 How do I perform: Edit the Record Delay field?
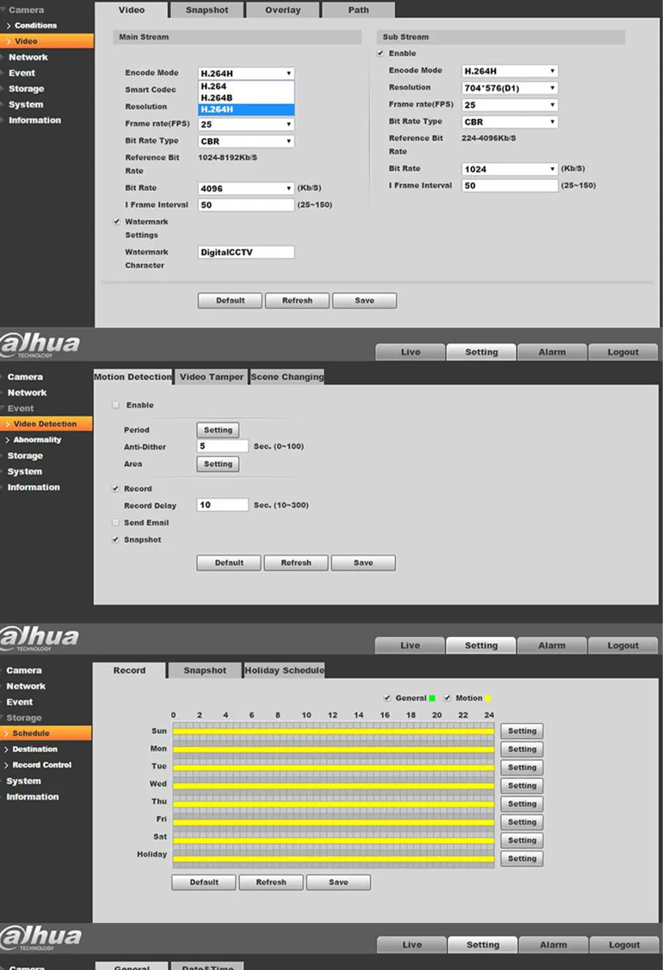[223, 505]
